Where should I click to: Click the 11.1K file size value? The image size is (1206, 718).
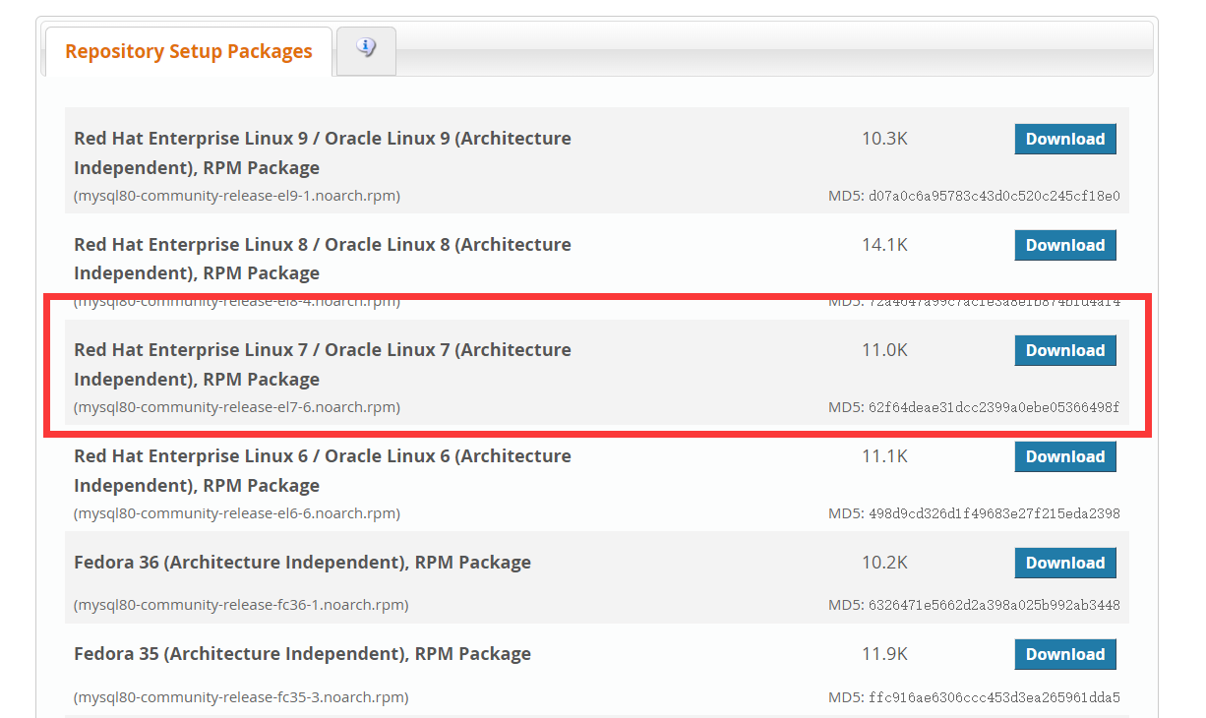[x=884, y=456]
